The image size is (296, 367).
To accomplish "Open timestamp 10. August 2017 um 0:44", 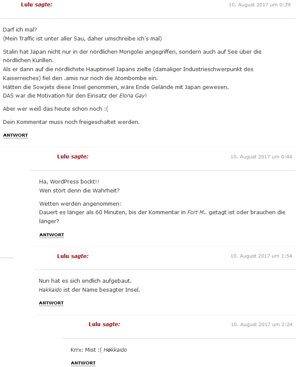I will point(262,157).
